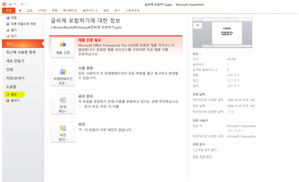
Task: Click the Undo icon in quick access toolbar
Action: 15,4
